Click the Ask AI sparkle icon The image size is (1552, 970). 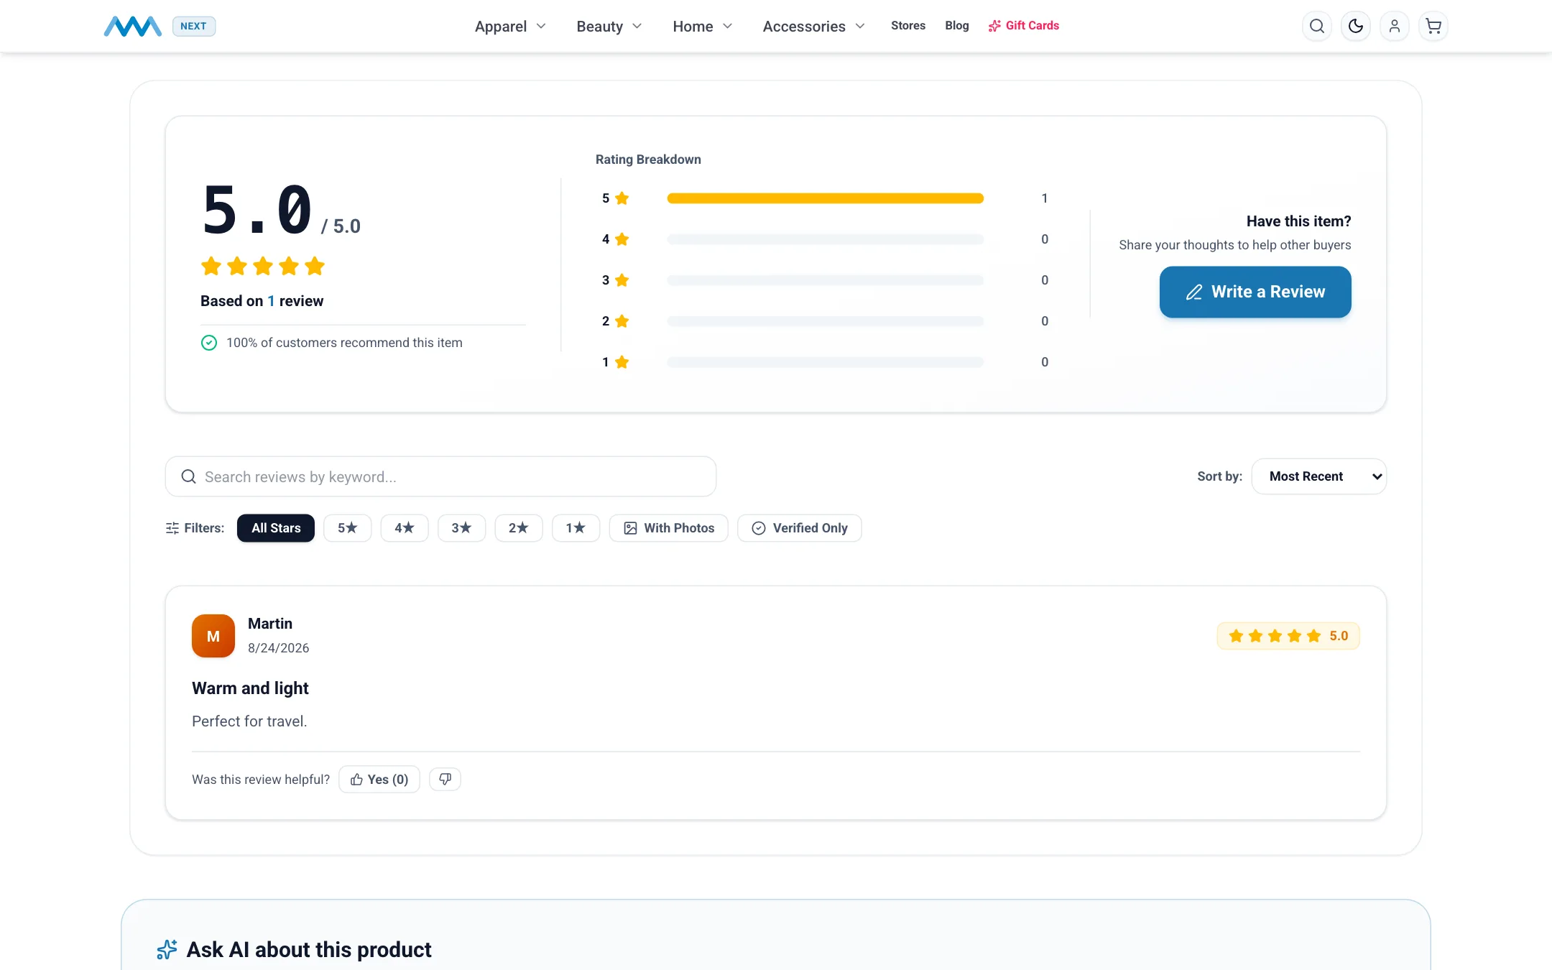coord(167,949)
